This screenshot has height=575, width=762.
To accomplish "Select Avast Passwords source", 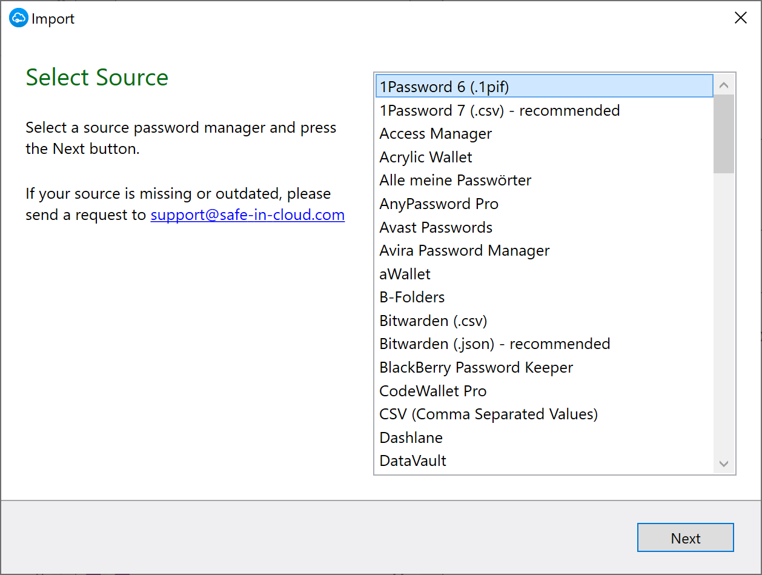I will click(544, 227).
